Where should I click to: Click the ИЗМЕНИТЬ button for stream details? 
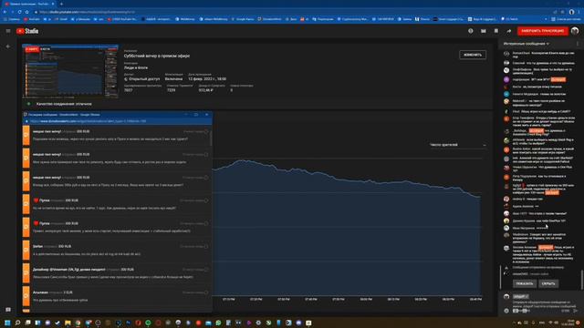473,55
